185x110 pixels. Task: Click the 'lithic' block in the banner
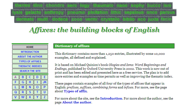click(x=116, y=12)
